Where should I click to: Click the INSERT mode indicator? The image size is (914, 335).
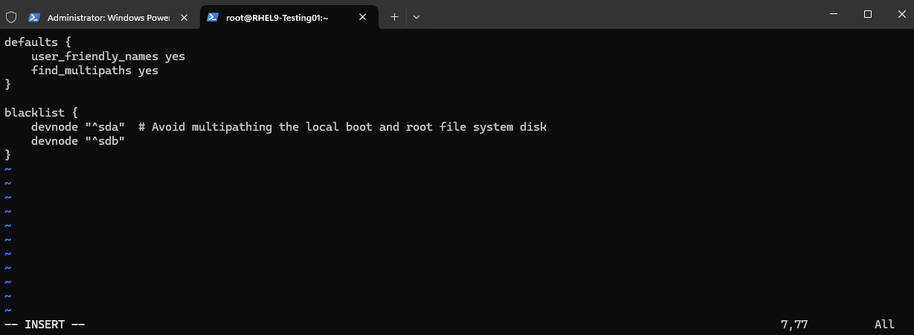click(x=45, y=325)
